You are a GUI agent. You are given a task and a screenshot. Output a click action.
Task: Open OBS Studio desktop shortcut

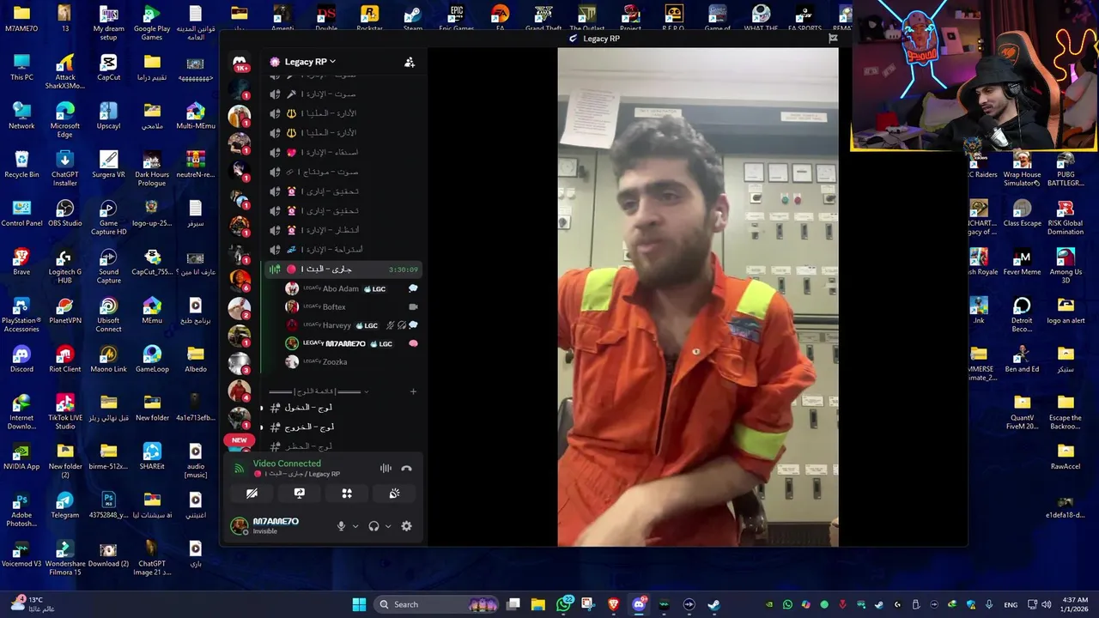(x=65, y=214)
